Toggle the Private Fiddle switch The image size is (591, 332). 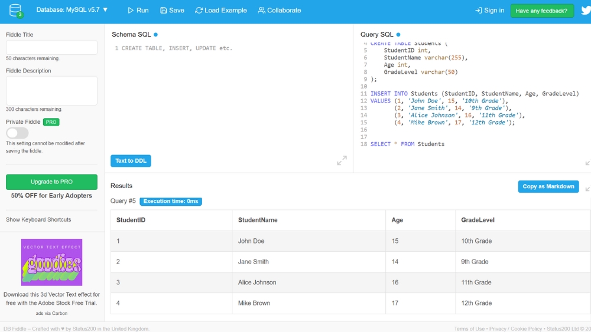click(17, 133)
